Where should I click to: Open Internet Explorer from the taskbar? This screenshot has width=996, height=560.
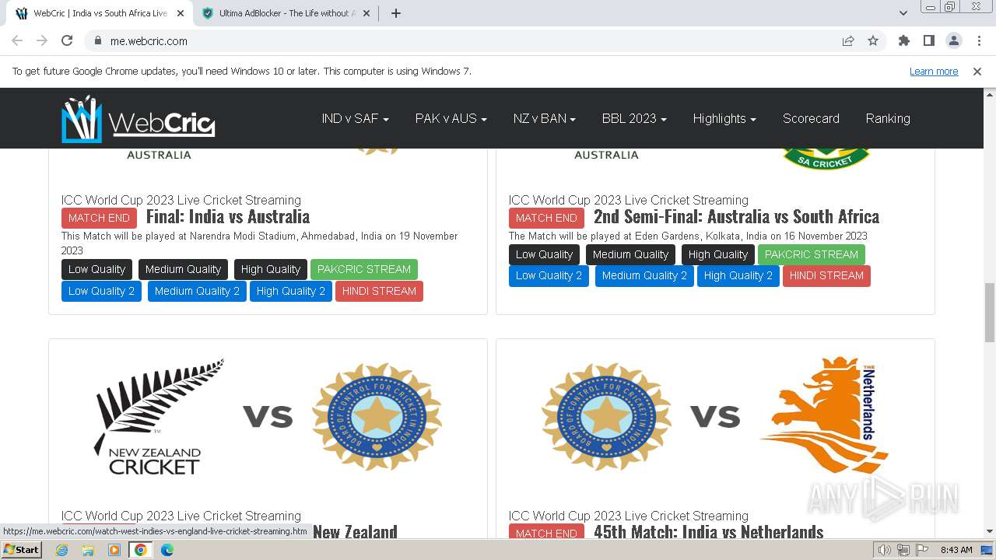[x=61, y=550]
